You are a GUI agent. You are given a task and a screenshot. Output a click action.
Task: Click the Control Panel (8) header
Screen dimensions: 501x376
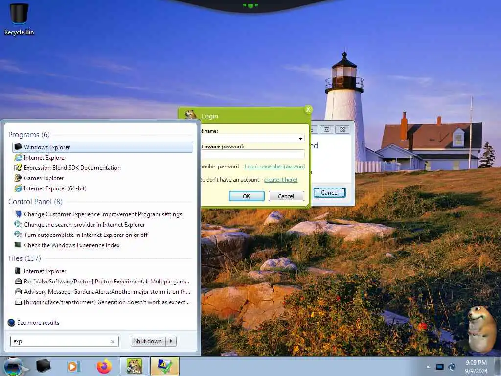click(35, 201)
